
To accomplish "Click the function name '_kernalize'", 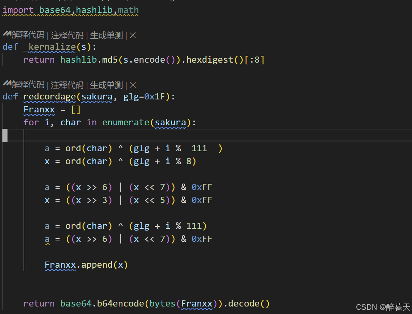I will [49, 47].
